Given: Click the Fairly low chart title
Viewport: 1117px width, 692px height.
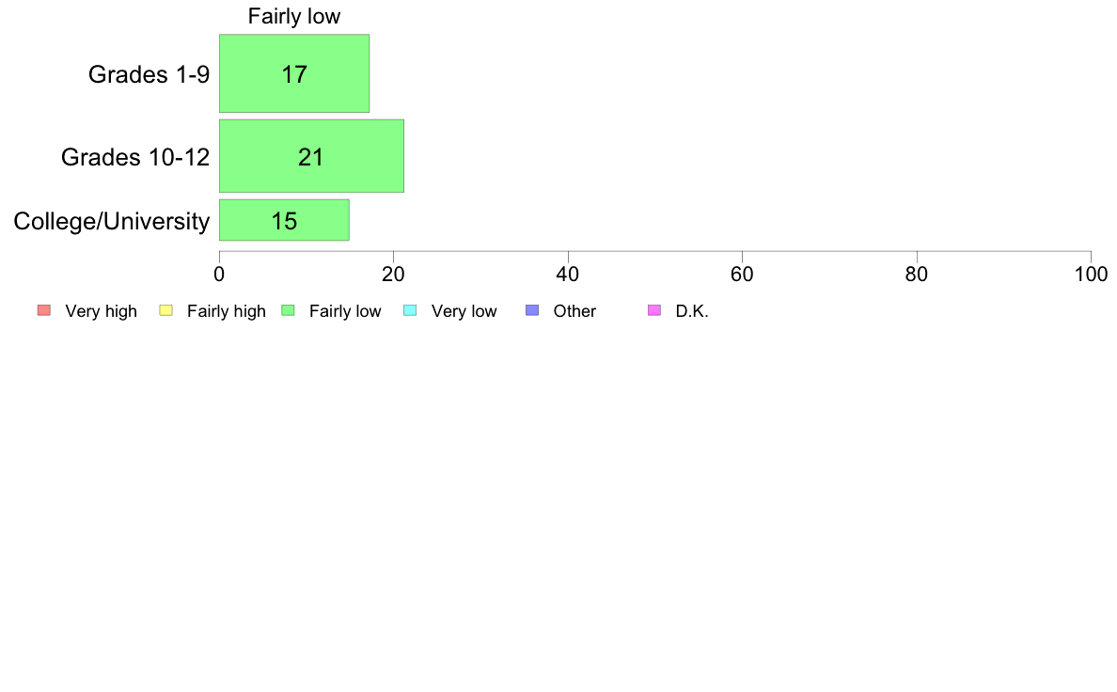Looking at the screenshot, I should point(294,16).
